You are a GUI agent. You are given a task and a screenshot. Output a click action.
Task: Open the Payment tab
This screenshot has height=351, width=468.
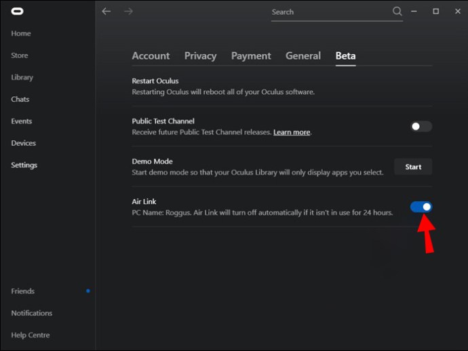pos(251,56)
